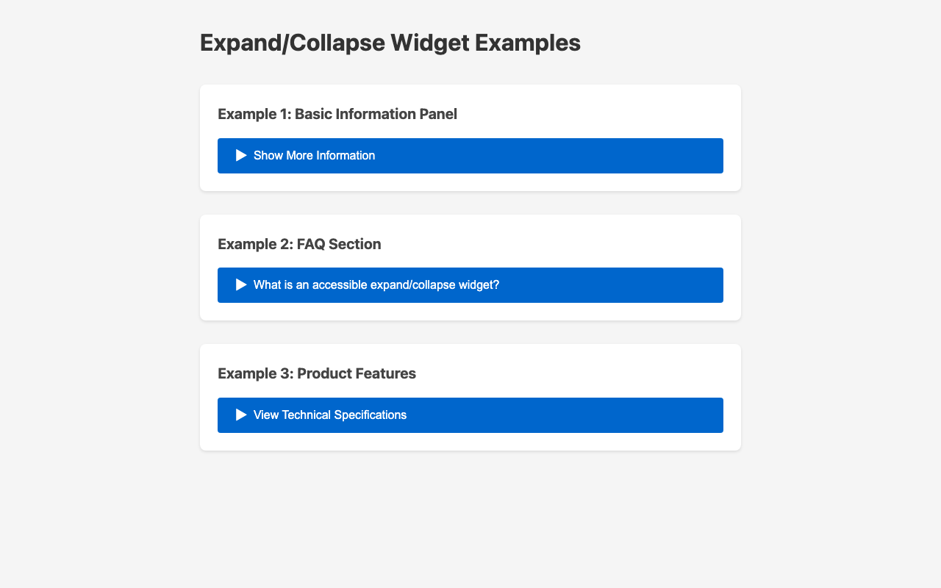Click the right end of the FAQ question bar
941x588 pixels.
tap(706, 285)
